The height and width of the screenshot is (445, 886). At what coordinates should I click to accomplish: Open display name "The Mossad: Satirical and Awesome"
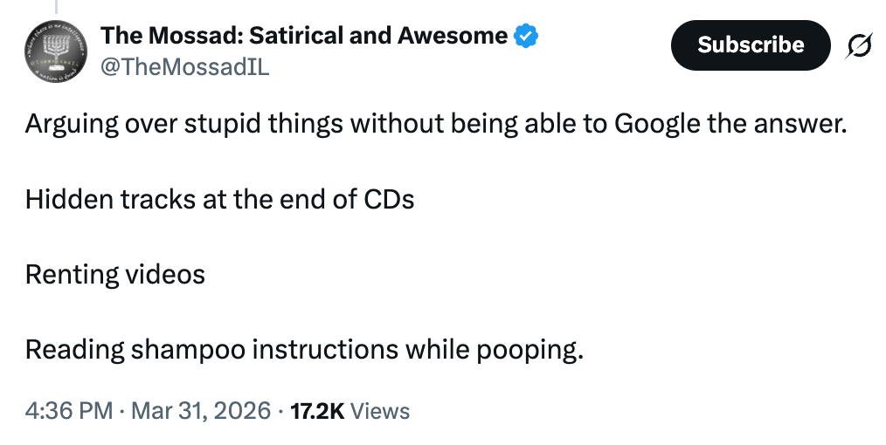(x=304, y=37)
